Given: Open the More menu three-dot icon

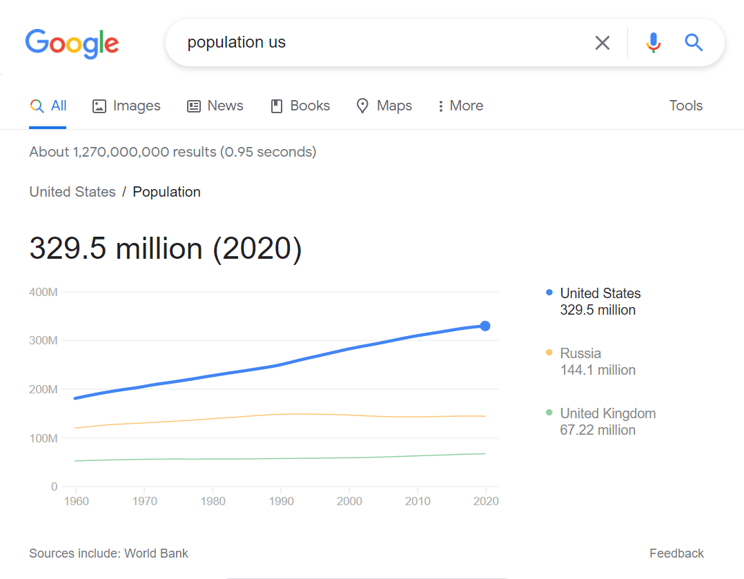Looking at the screenshot, I should click(441, 106).
